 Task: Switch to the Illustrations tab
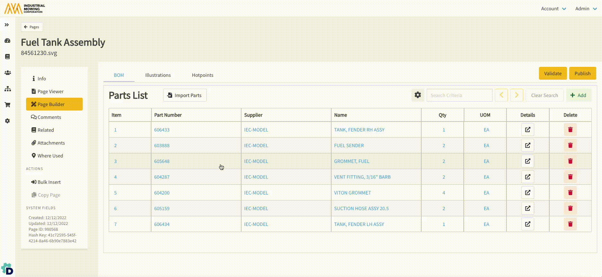click(x=158, y=75)
